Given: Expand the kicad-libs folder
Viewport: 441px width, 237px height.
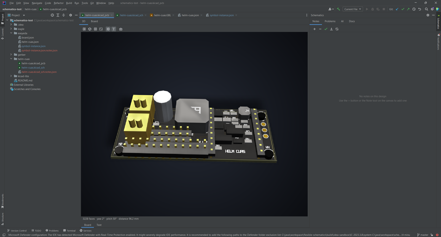Looking at the screenshot, I should [11, 76].
